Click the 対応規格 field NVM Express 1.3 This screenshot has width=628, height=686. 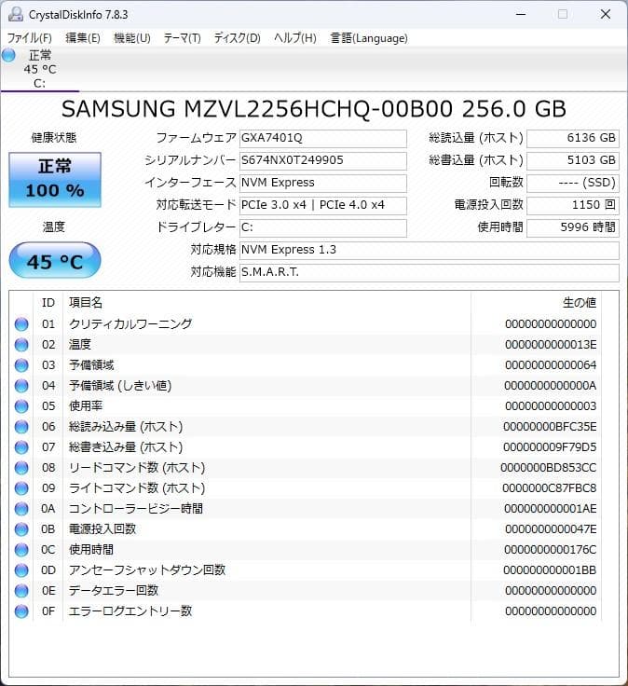click(x=429, y=250)
